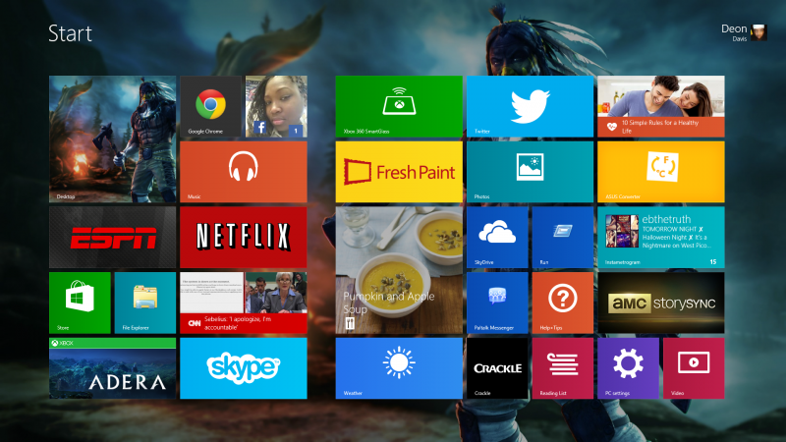The image size is (786, 442).
Task: Open File Explorer tile
Action: coord(145,303)
